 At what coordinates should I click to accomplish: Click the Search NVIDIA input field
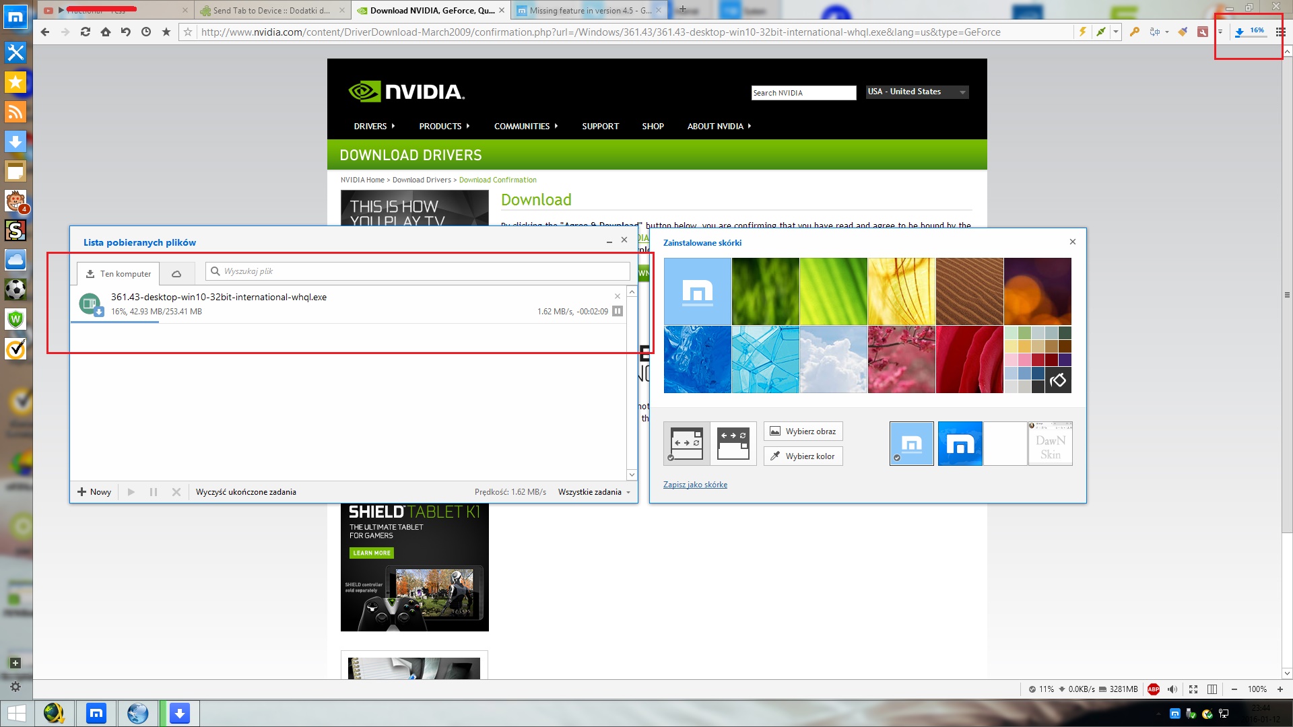pos(803,93)
